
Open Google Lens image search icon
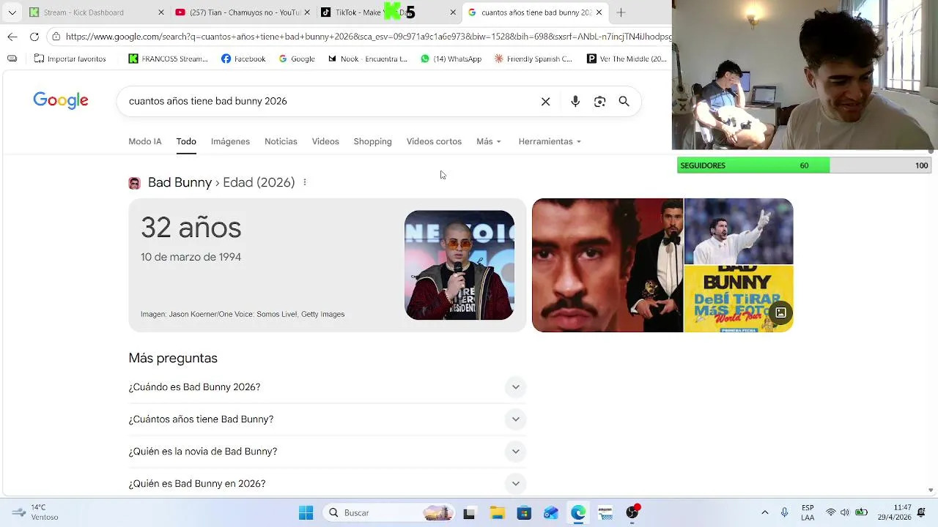pyautogui.click(x=599, y=102)
